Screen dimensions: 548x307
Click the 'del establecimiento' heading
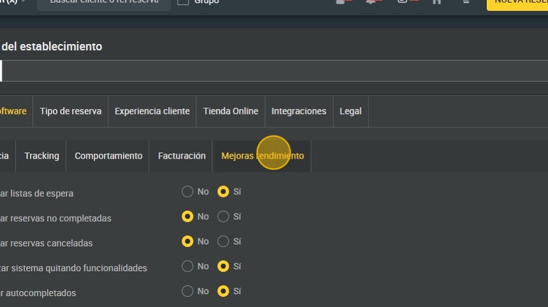(52, 46)
